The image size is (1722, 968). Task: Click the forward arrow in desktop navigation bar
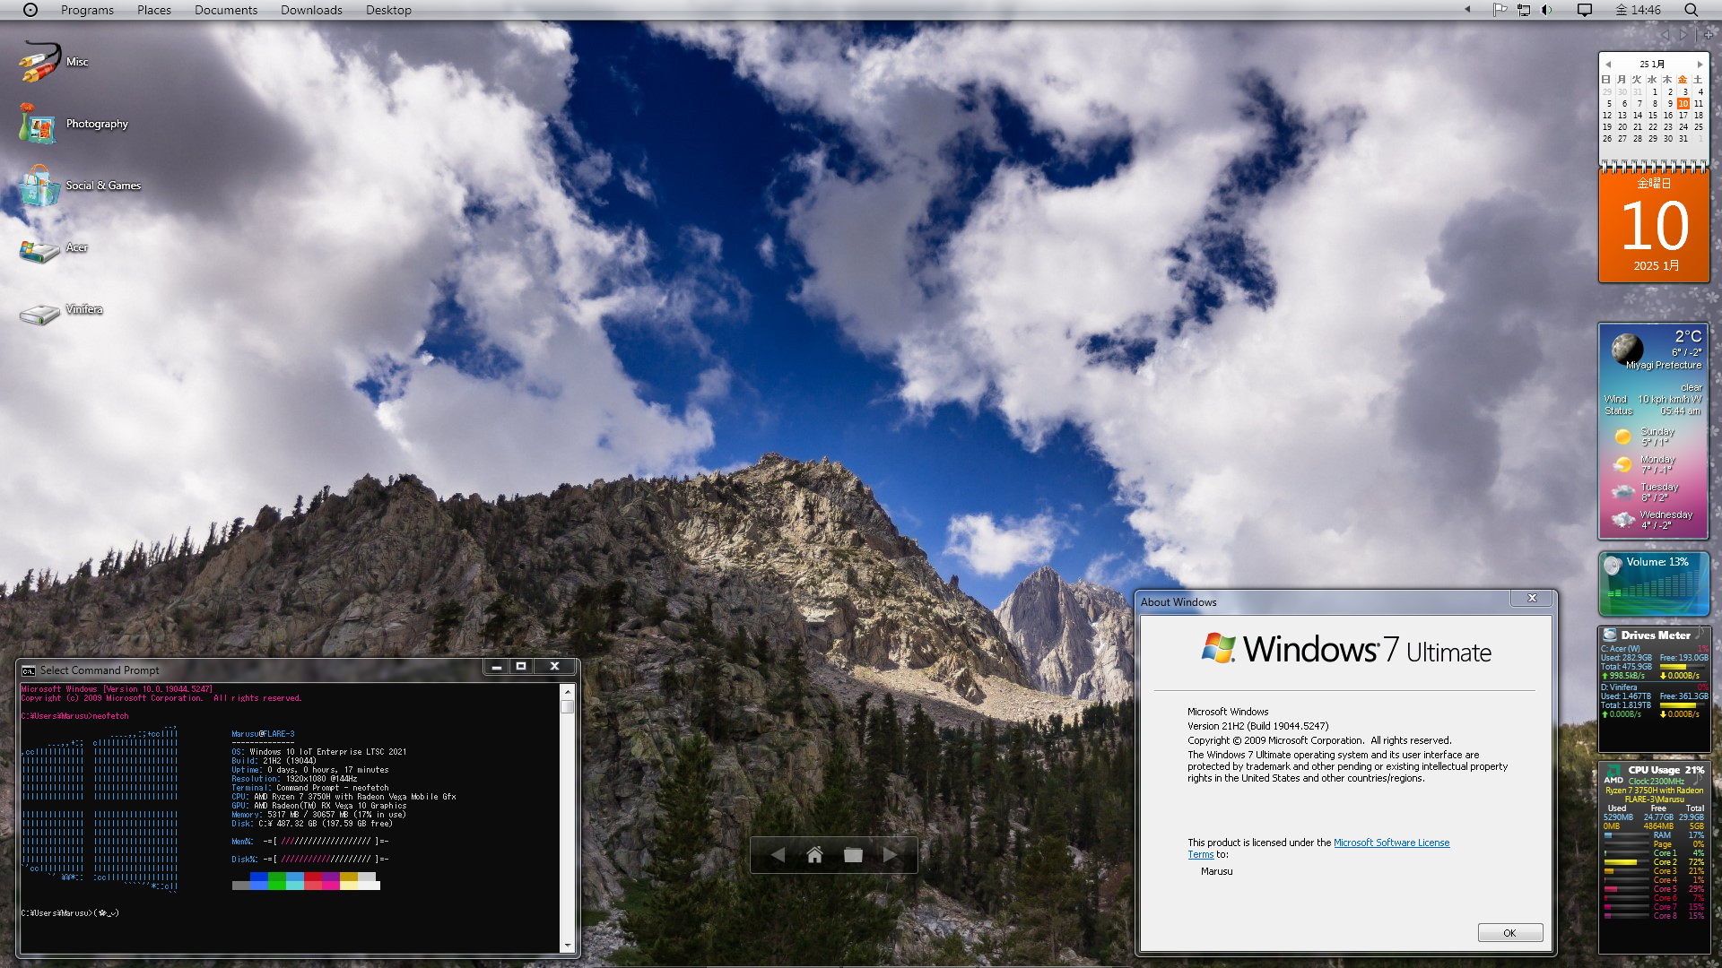tap(890, 855)
